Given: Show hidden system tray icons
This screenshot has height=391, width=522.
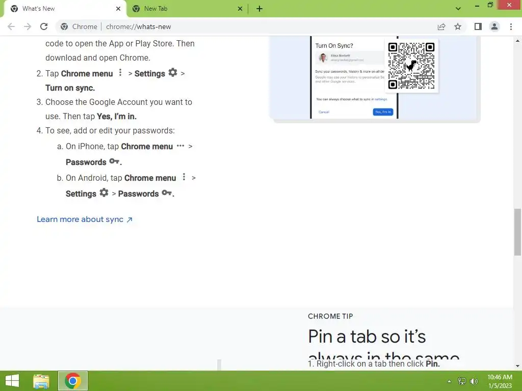Looking at the screenshot, I should point(449,381).
